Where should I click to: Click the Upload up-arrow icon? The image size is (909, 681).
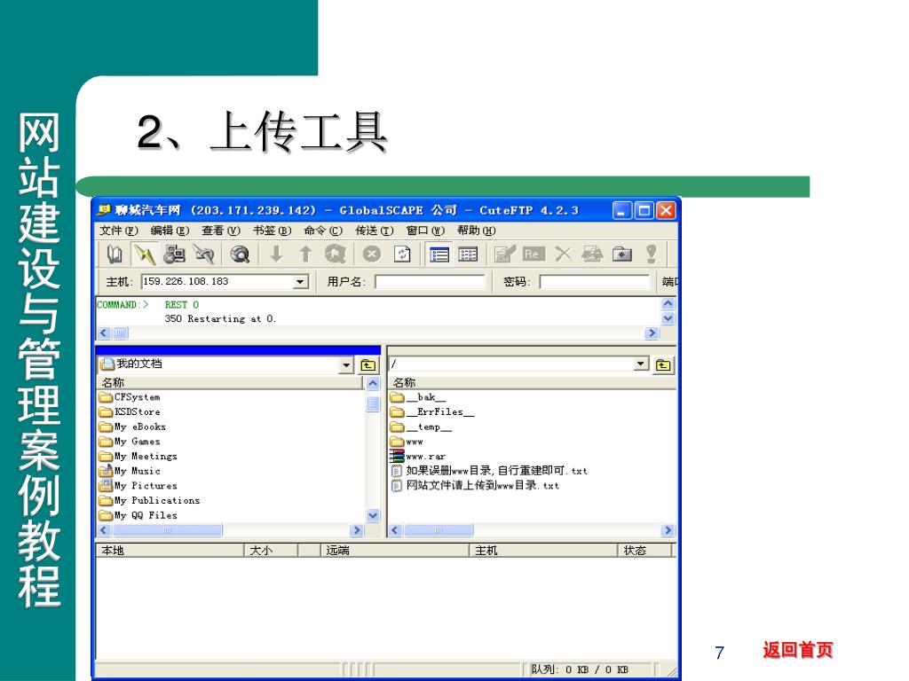click(x=305, y=254)
